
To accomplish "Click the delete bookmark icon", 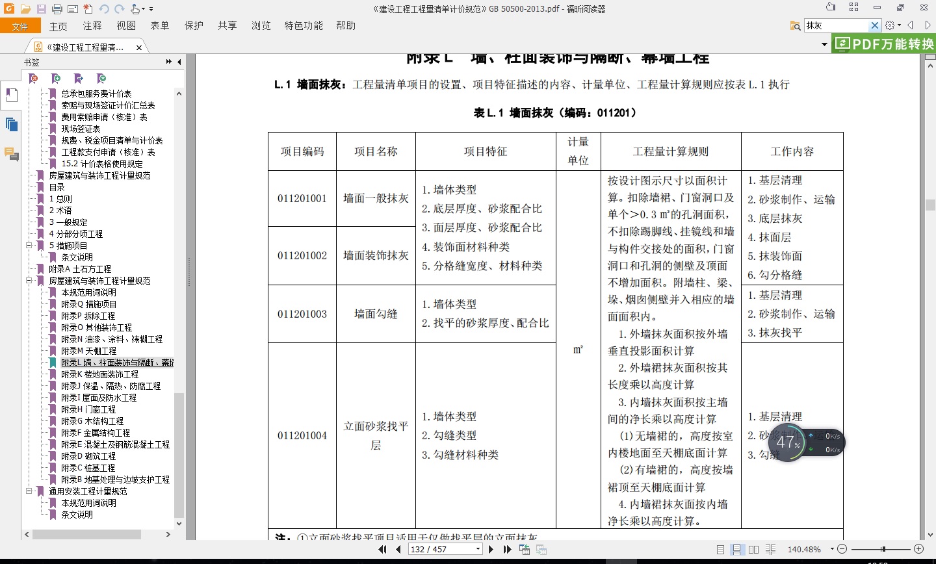I will pyautogui.click(x=34, y=79).
